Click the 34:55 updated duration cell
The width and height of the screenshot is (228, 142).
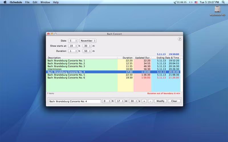click(x=147, y=63)
